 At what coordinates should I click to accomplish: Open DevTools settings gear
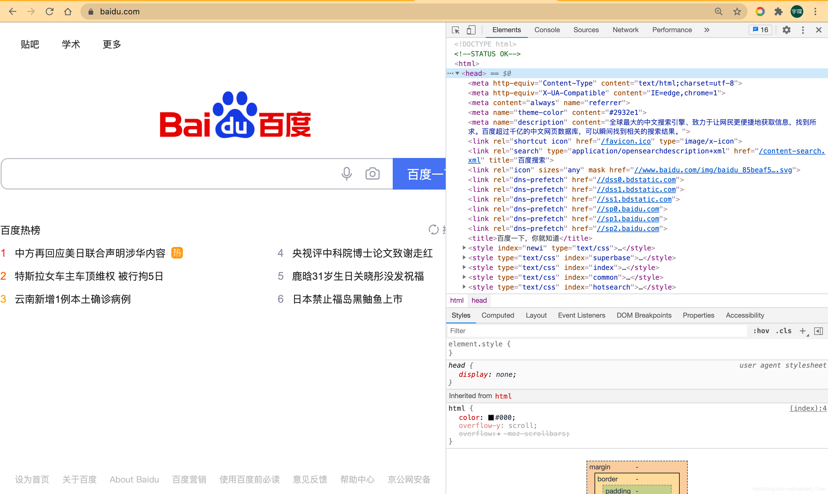click(x=786, y=30)
